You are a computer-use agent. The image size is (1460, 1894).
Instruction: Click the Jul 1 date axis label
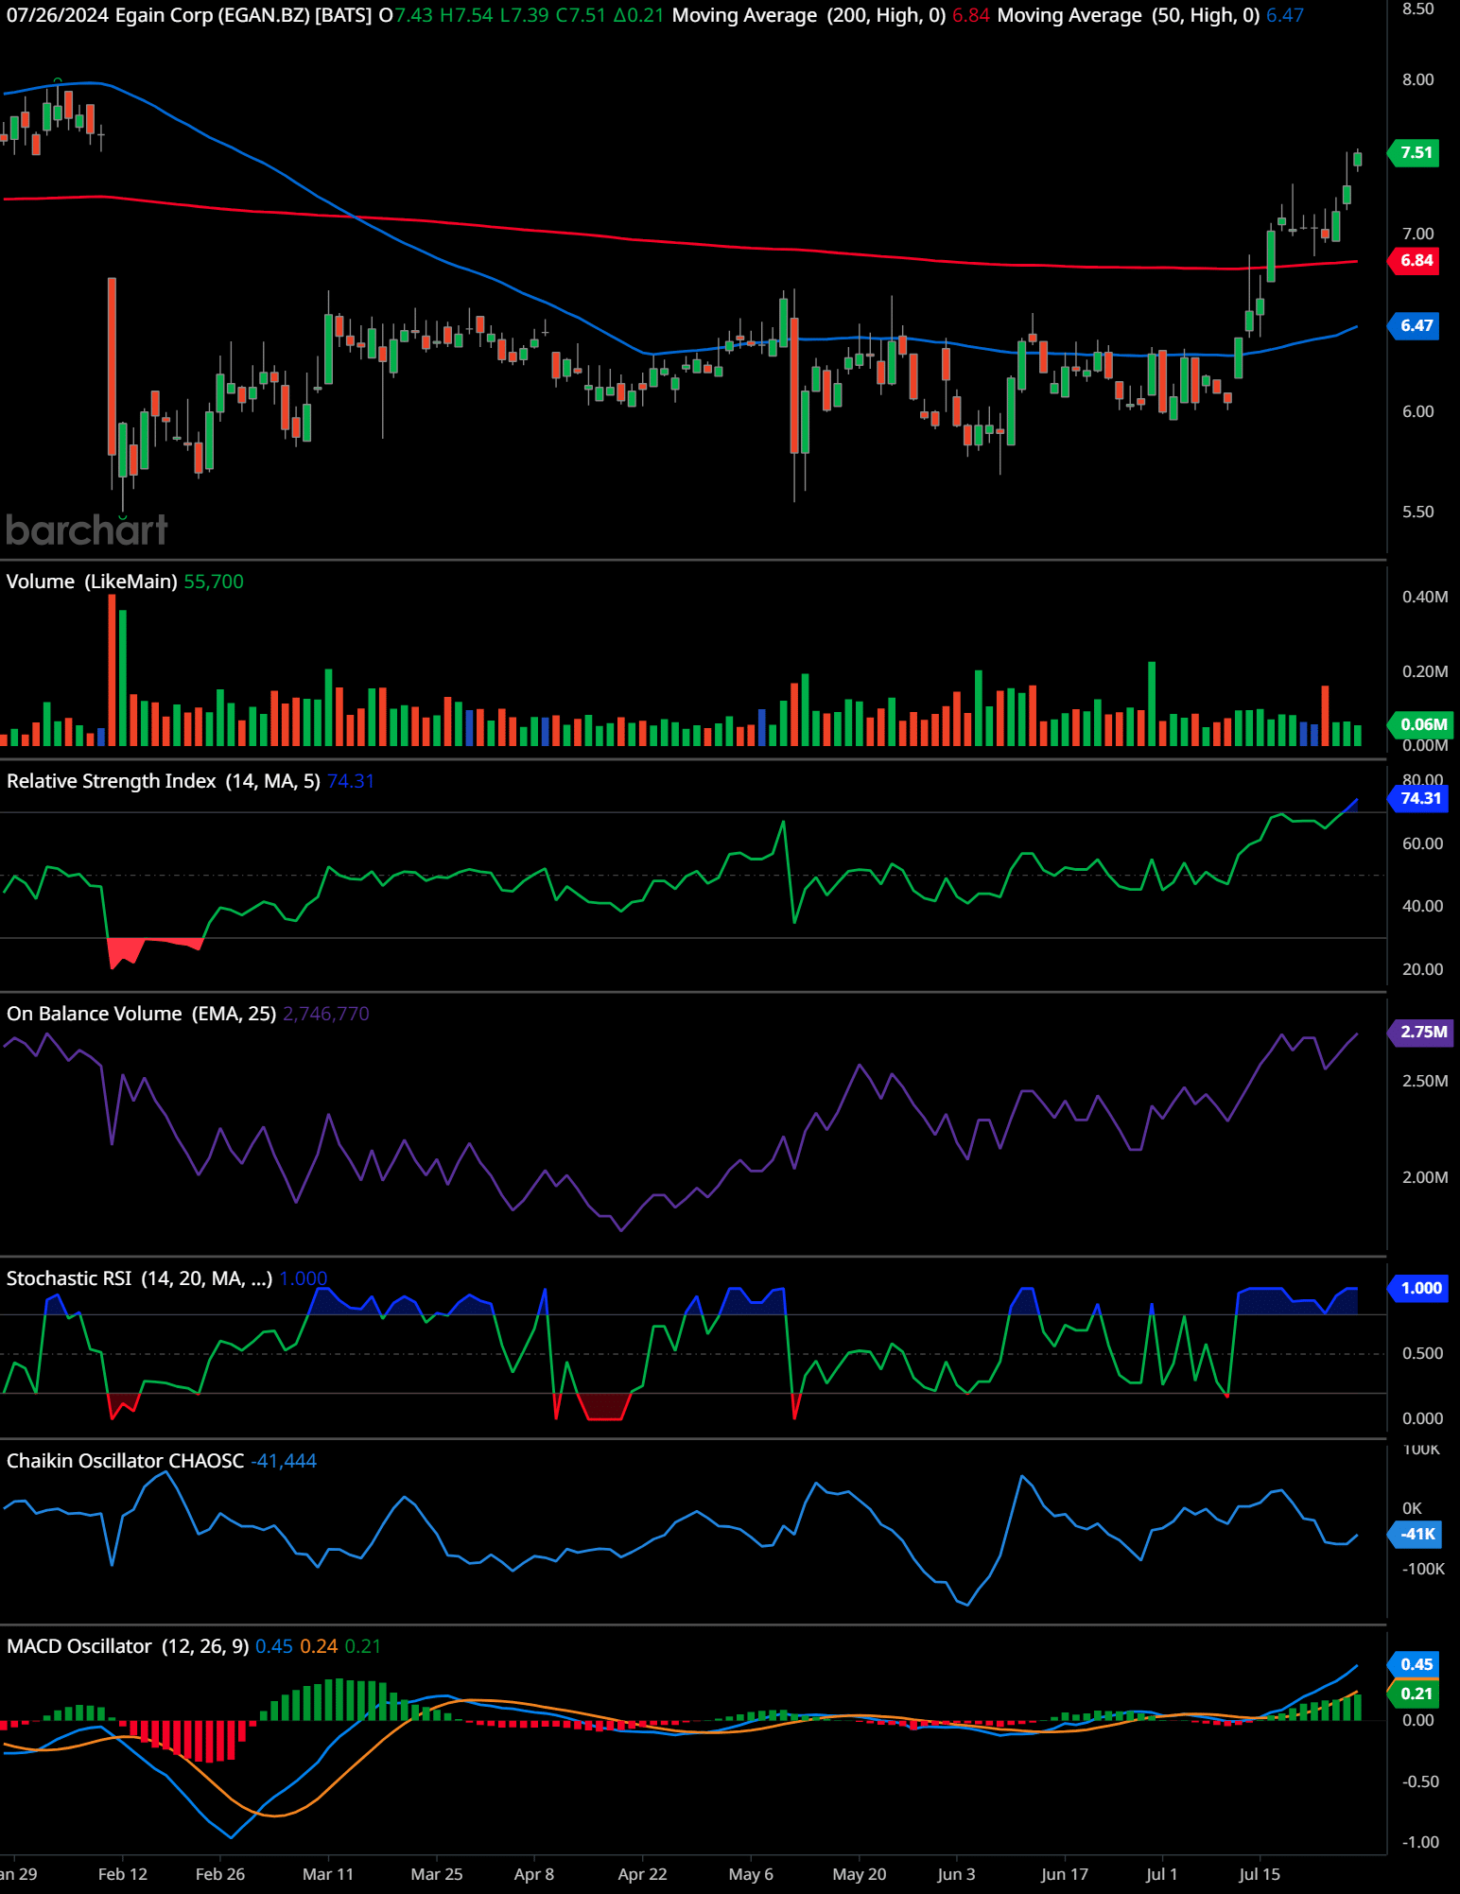[x=1162, y=1874]
